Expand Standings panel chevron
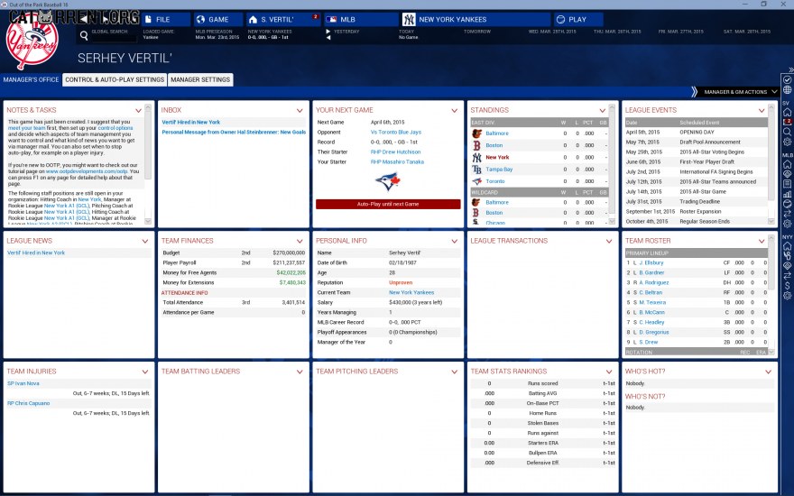794x496 pixels. 602,110
